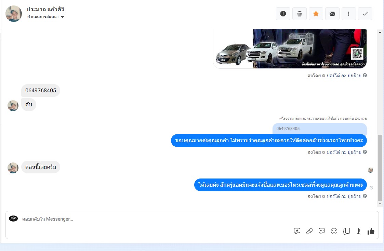Attach a file with paperclip icon
384x251 pixels.
pos(309,231)
